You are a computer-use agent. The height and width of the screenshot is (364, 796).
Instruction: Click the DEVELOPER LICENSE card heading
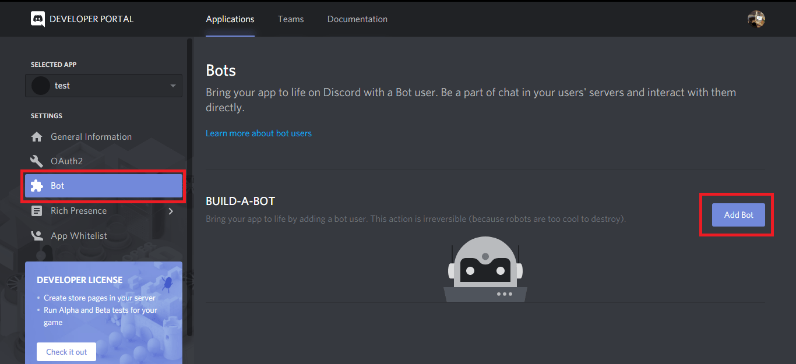coord(80,280)
